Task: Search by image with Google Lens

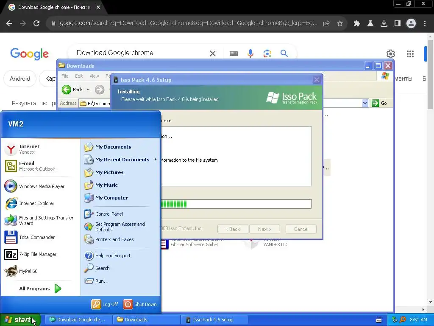Action: pyautogui.click(x=267, y=53)
